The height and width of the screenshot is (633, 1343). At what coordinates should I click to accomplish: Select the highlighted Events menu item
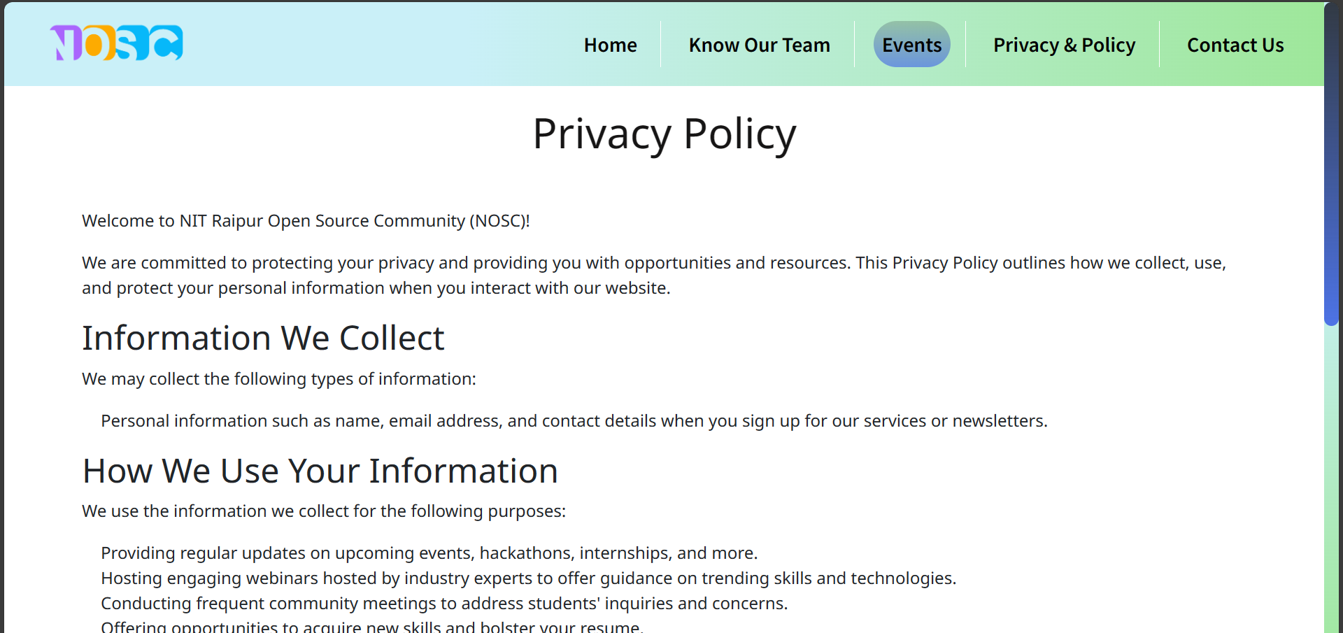pos(911,44)
